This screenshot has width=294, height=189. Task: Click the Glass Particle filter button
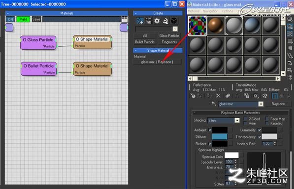[x=169, y=35]
